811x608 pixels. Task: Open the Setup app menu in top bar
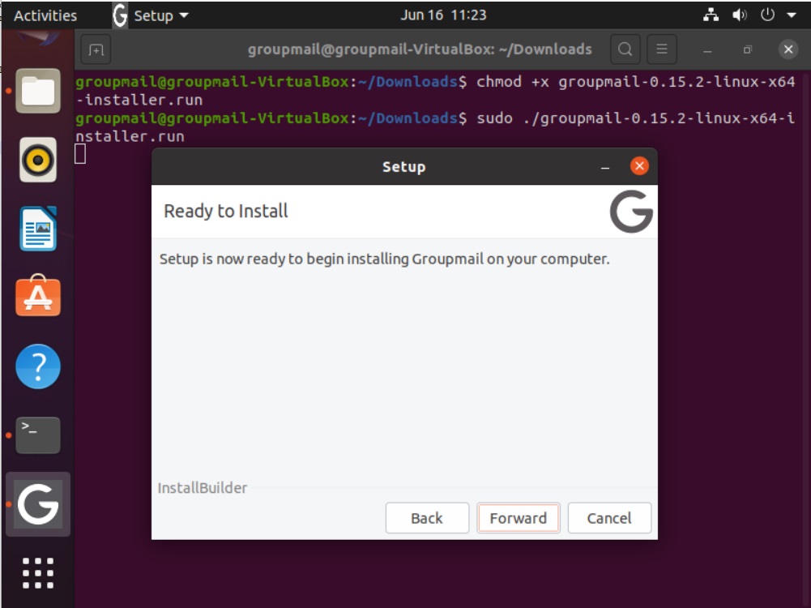pyautogui.click(x=151, y=15)
